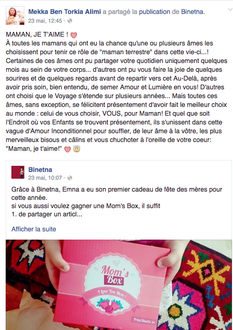Viewport: 233px width, 330px height.
Task: Click the 'publication' link in the header
Action: 154,11
